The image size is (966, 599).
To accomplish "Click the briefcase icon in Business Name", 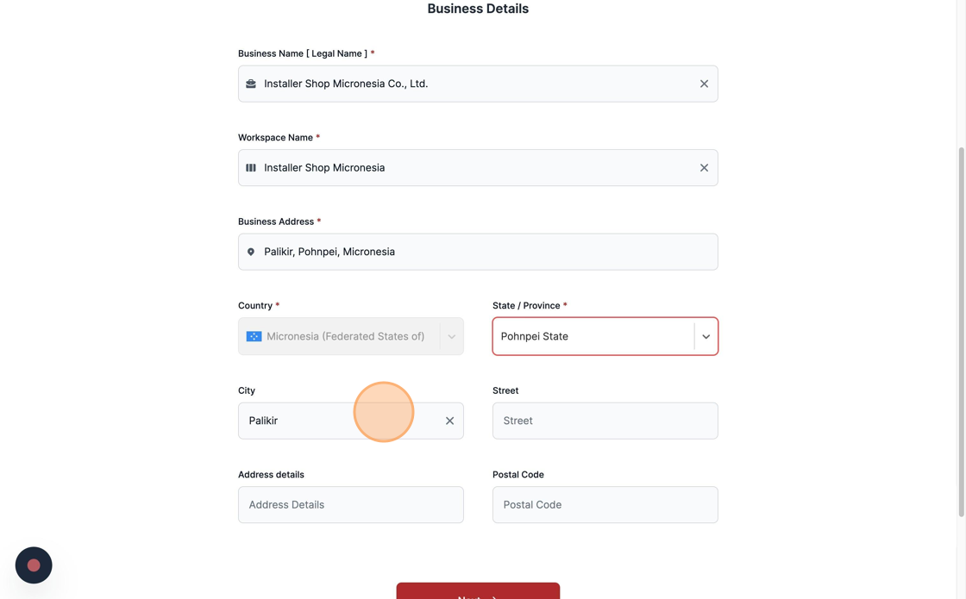I will [x=251, y=84].
